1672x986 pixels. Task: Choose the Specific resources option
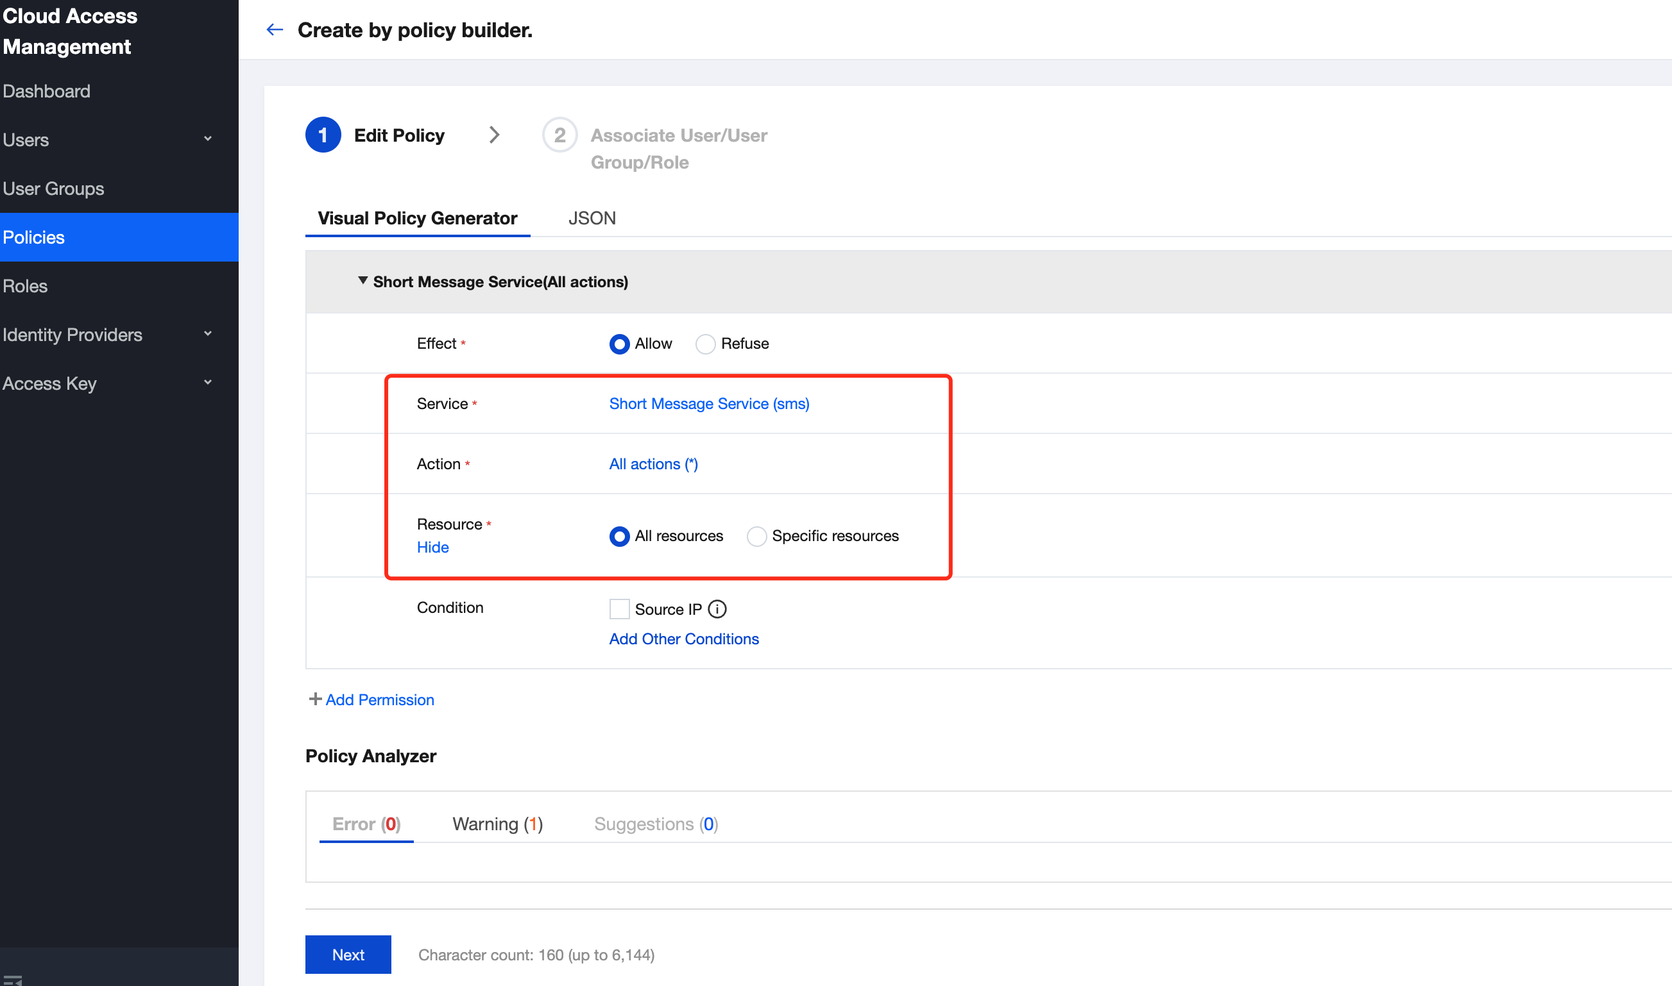756,536
